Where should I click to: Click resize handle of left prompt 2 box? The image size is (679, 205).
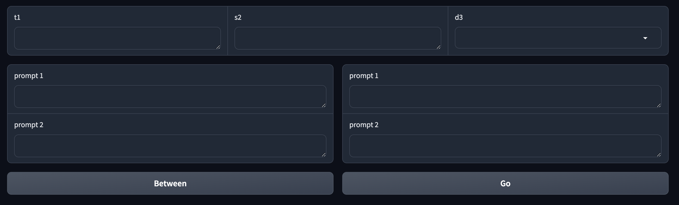tap(324, 155)
